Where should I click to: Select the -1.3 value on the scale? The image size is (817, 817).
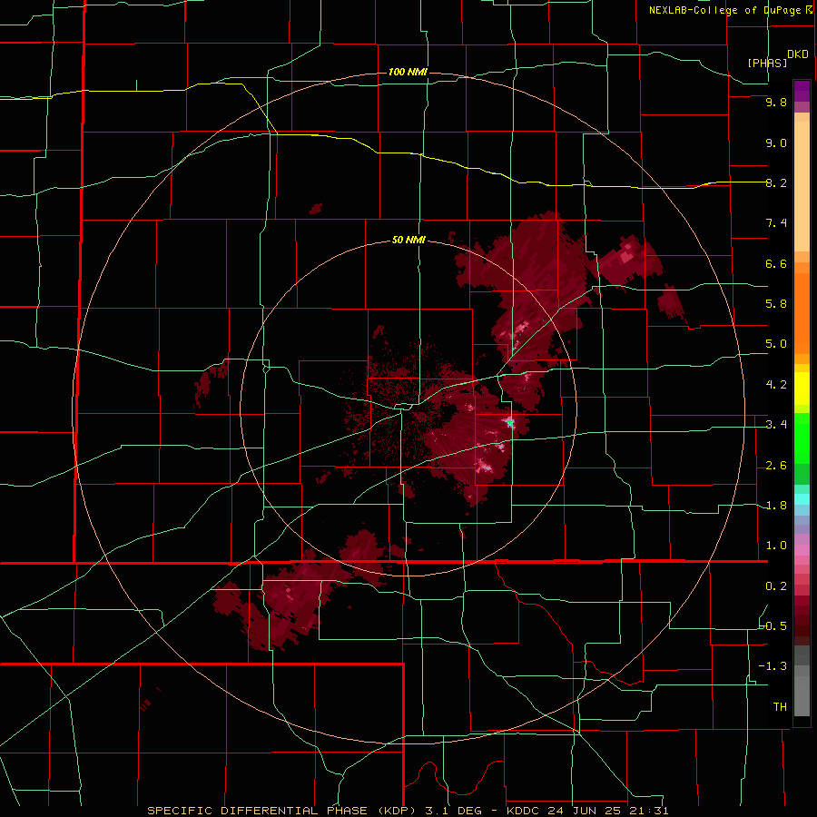pos(773,666)
